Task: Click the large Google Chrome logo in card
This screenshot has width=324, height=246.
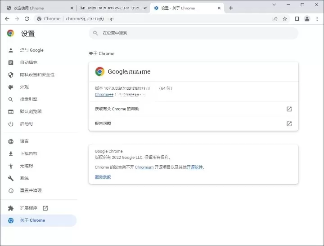Action: pos(100,71)
